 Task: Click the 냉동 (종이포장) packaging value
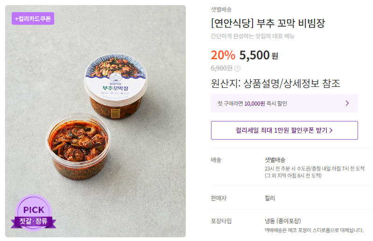[x=282, y=221]
